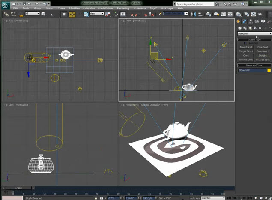Open the Standard light category dropdown
272x200 pixels.
[254, 33]
